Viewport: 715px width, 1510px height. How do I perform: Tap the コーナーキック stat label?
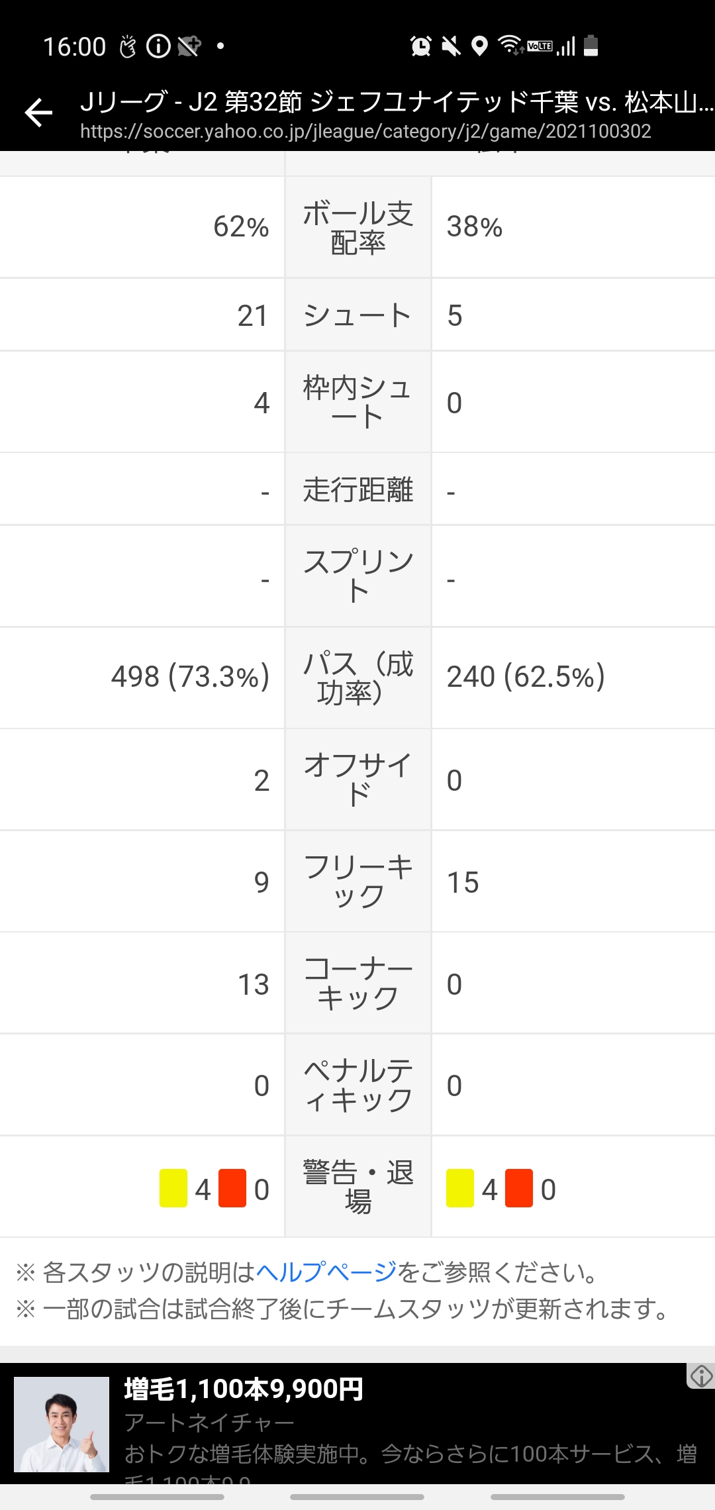pyautogui.click(x=358, y=983)
